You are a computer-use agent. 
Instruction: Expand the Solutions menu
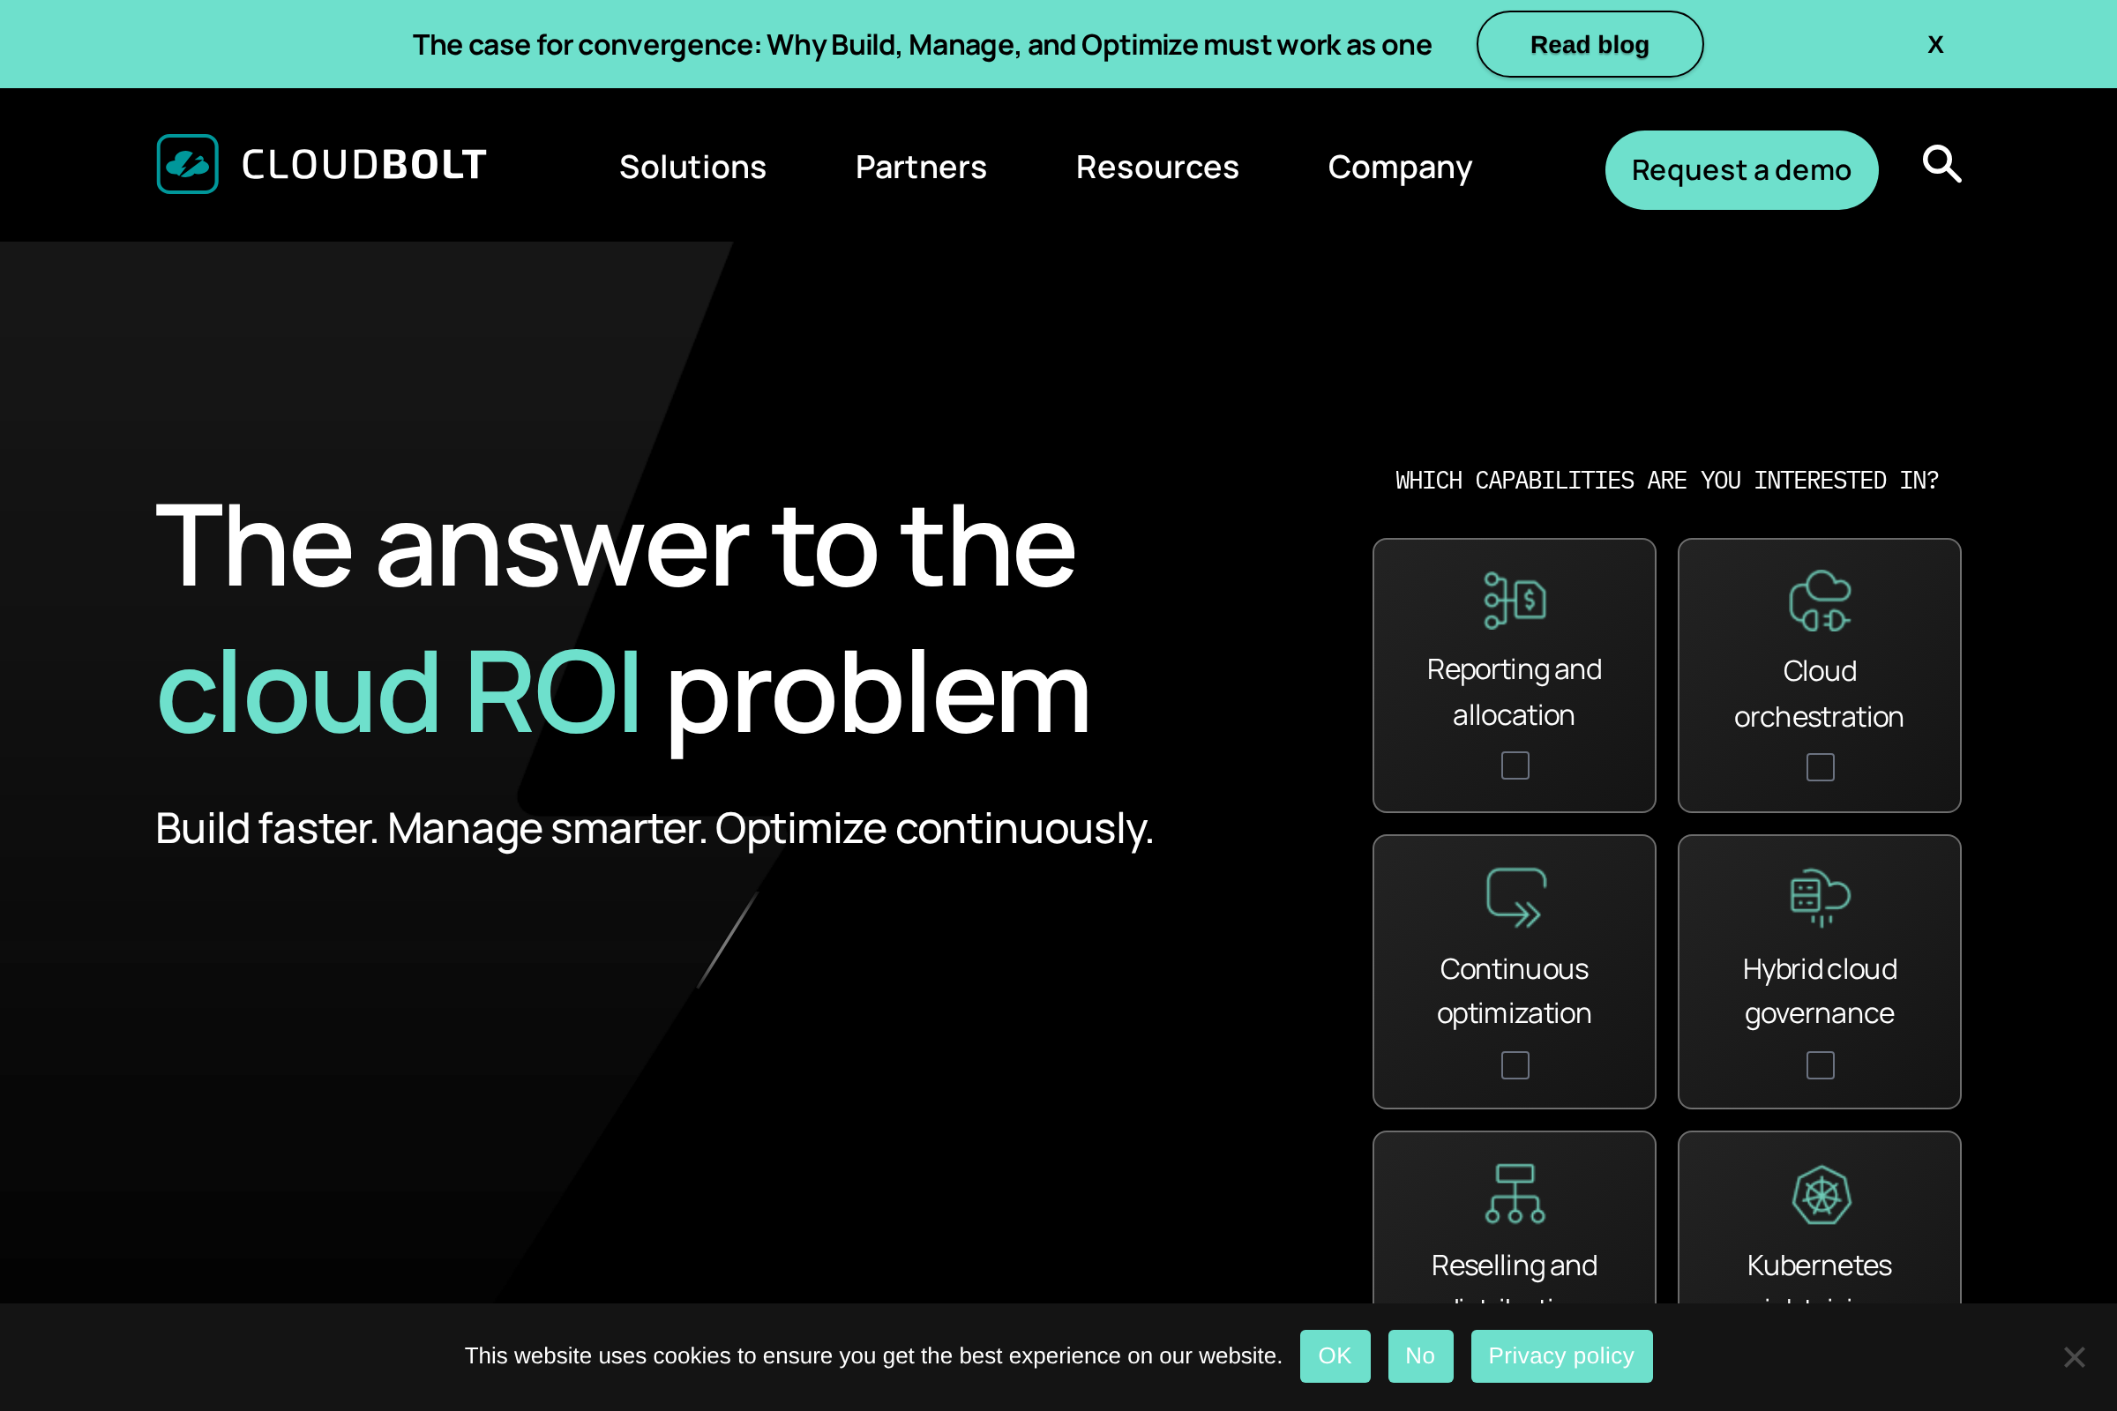(x=692, y=168)
